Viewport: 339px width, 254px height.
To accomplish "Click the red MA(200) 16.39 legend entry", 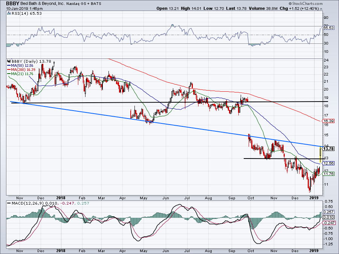I will point(21,70).
